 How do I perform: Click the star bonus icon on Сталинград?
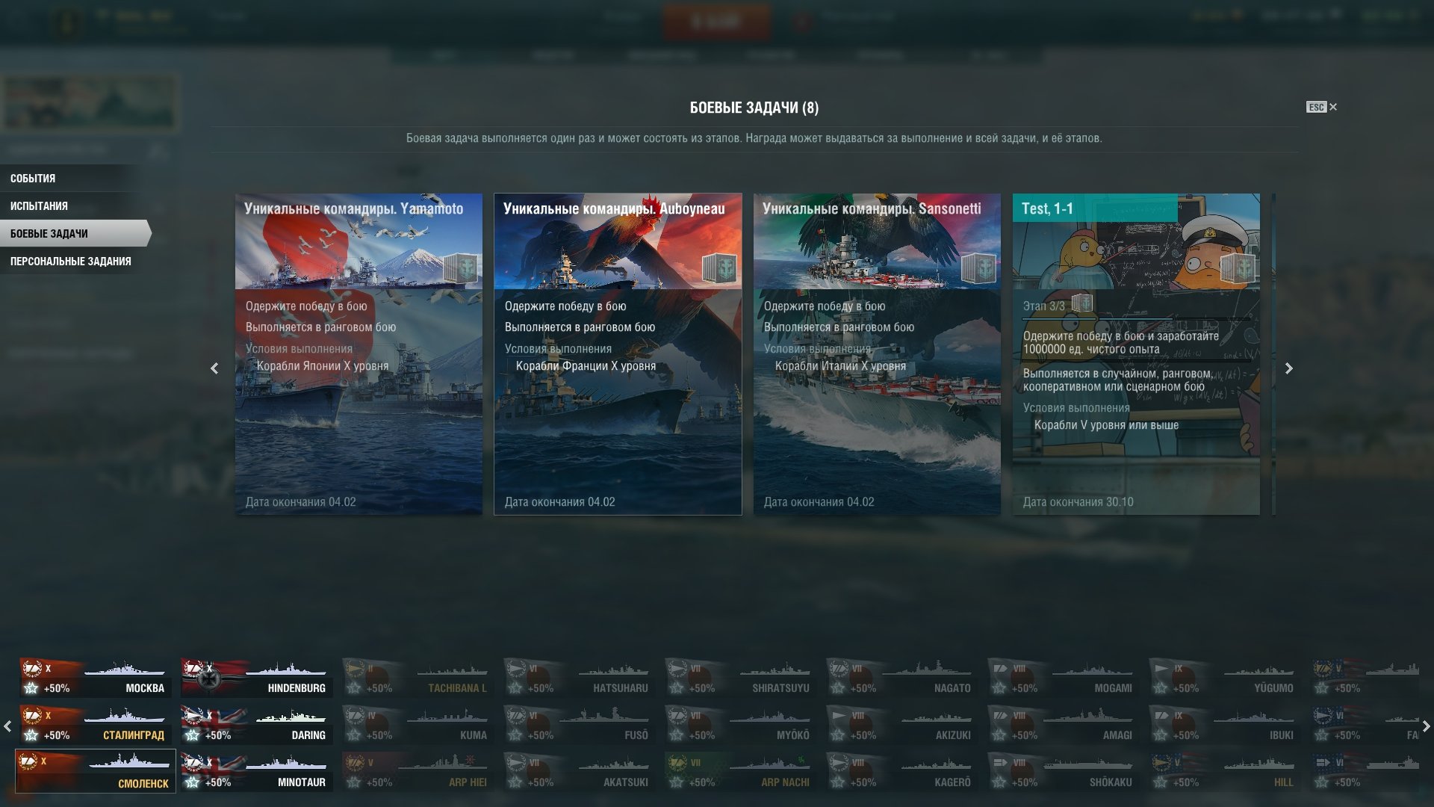coord(31,735)
